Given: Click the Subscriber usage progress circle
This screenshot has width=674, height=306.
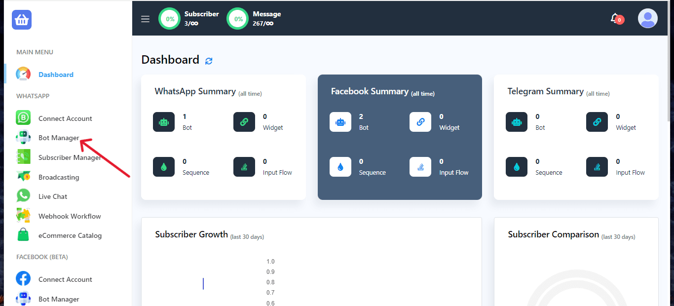Looking at the screenshot, I should (170, 19).
